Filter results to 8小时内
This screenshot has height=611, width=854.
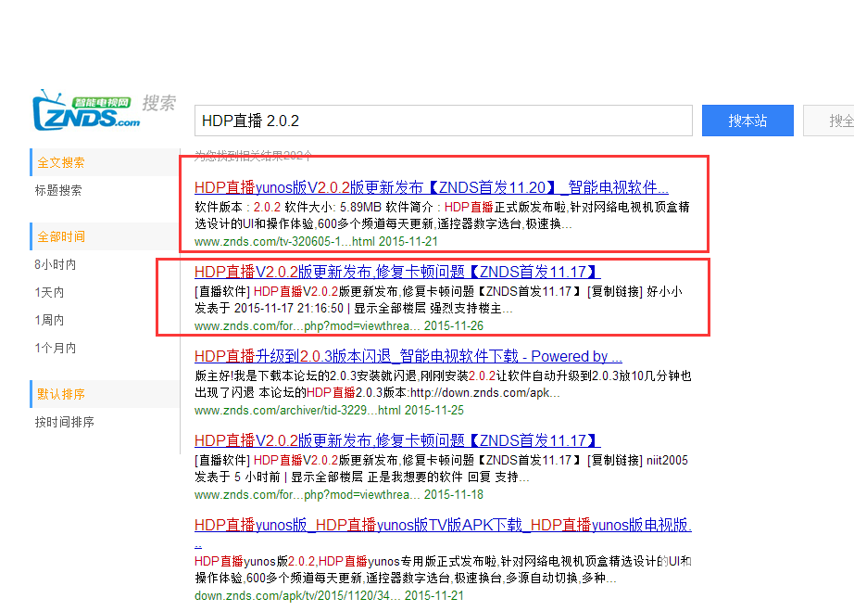tap(56, 264)
